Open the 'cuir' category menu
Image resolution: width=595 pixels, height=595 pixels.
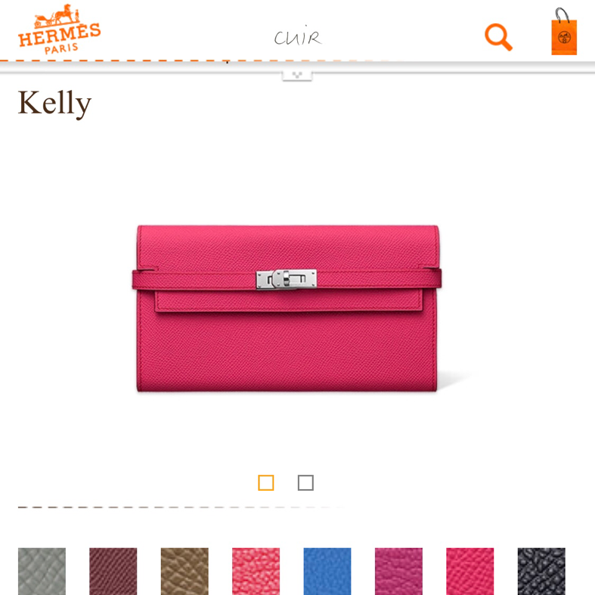pyautogui.click(x=298, y=36)
